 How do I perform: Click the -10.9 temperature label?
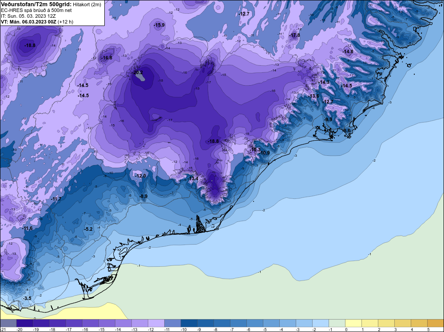265,153
